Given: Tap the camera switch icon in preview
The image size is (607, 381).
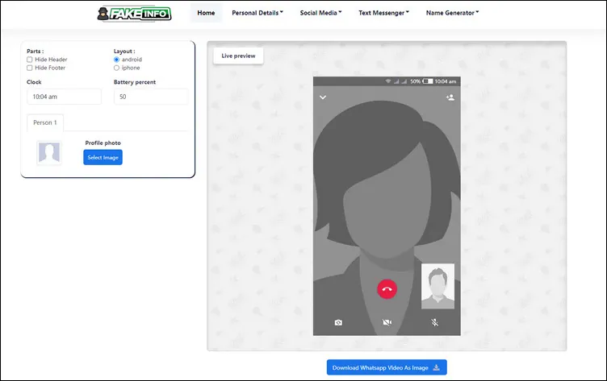Looking at the screenshot, I should [338, 322].
